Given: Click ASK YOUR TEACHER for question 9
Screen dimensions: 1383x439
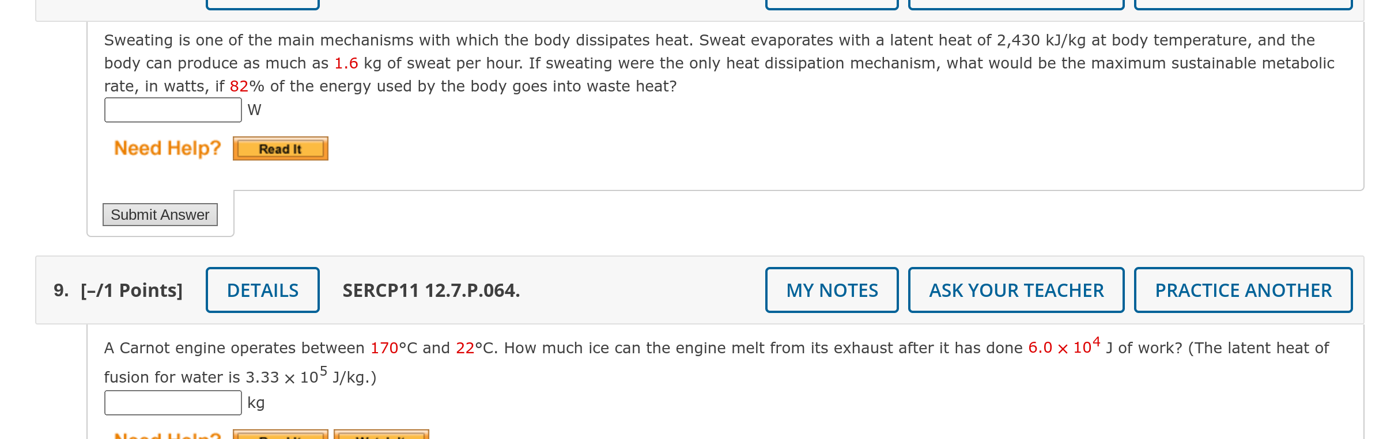Looking at the screenshot, I should pos(1016,290).
